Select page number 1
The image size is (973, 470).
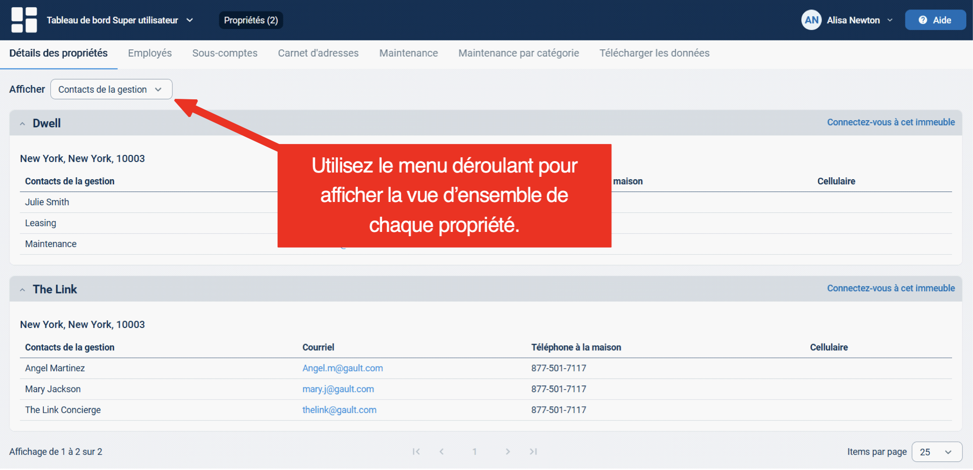coord(474,451)
